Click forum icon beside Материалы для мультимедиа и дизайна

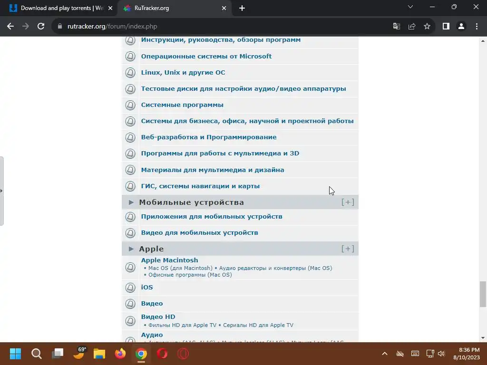130,170
